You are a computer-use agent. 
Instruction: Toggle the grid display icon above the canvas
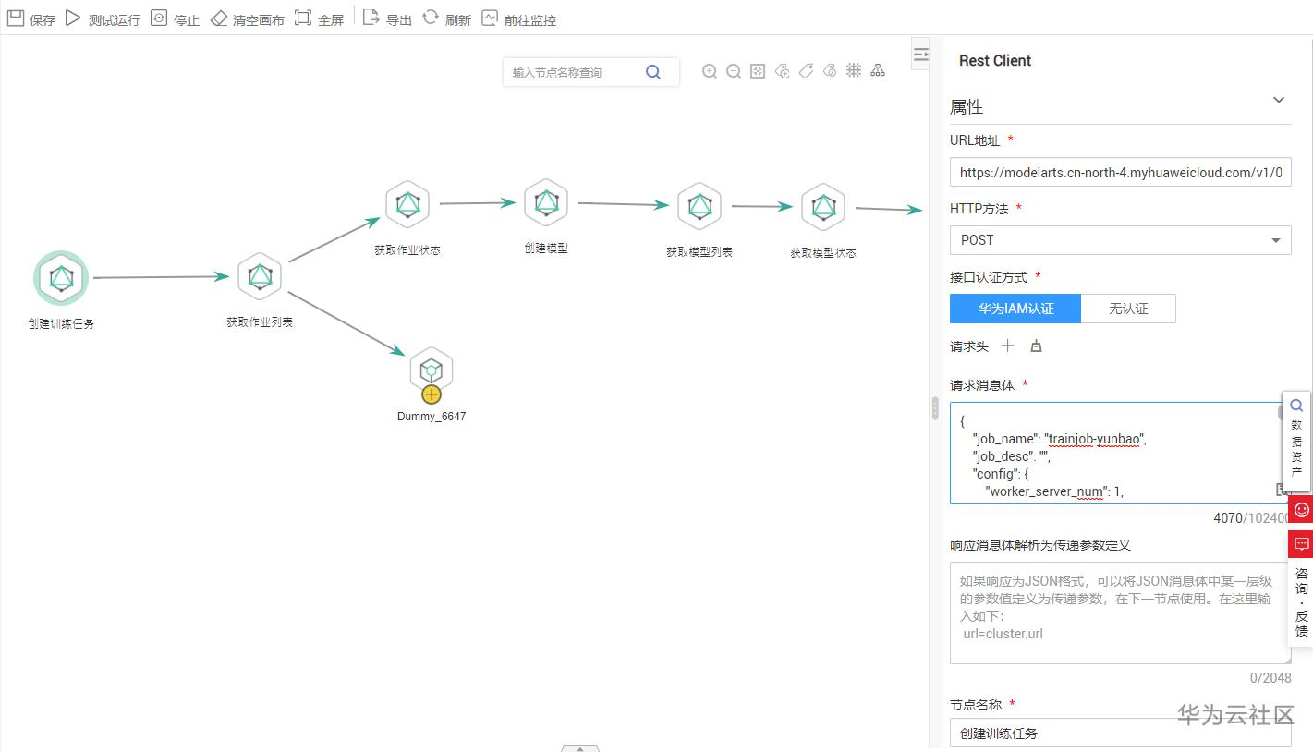point(854,71)
